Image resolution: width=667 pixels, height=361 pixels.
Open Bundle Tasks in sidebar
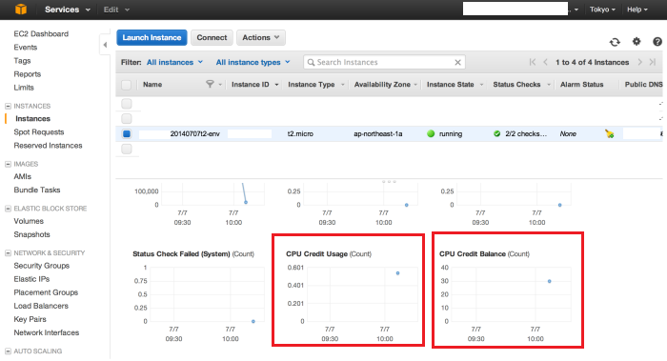point(37,190)
